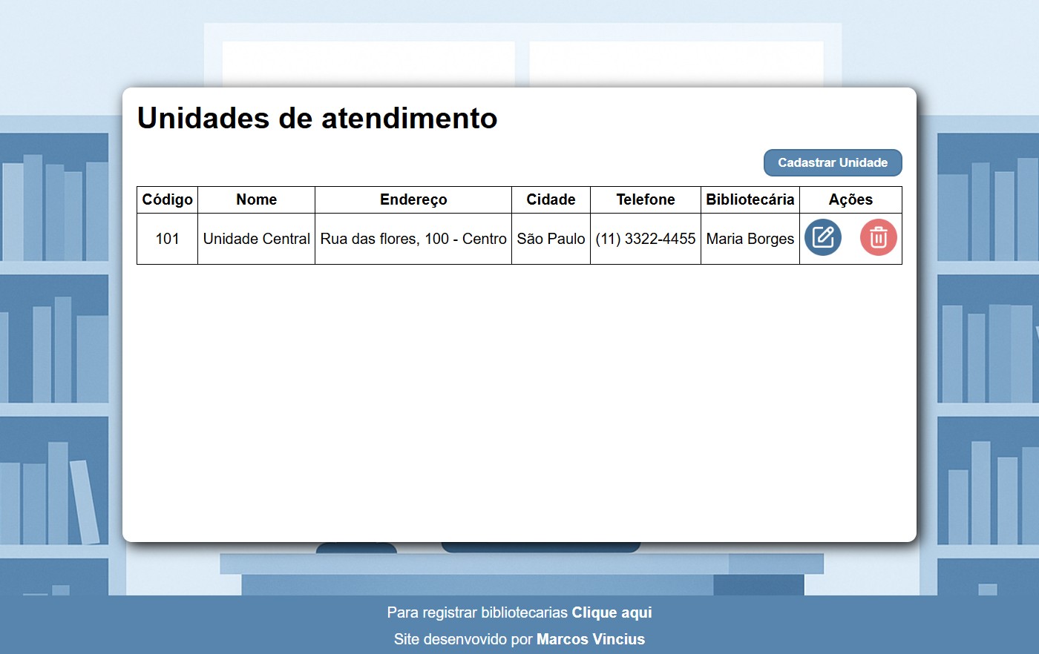Select the Endereço column header

tap(413, 199)
